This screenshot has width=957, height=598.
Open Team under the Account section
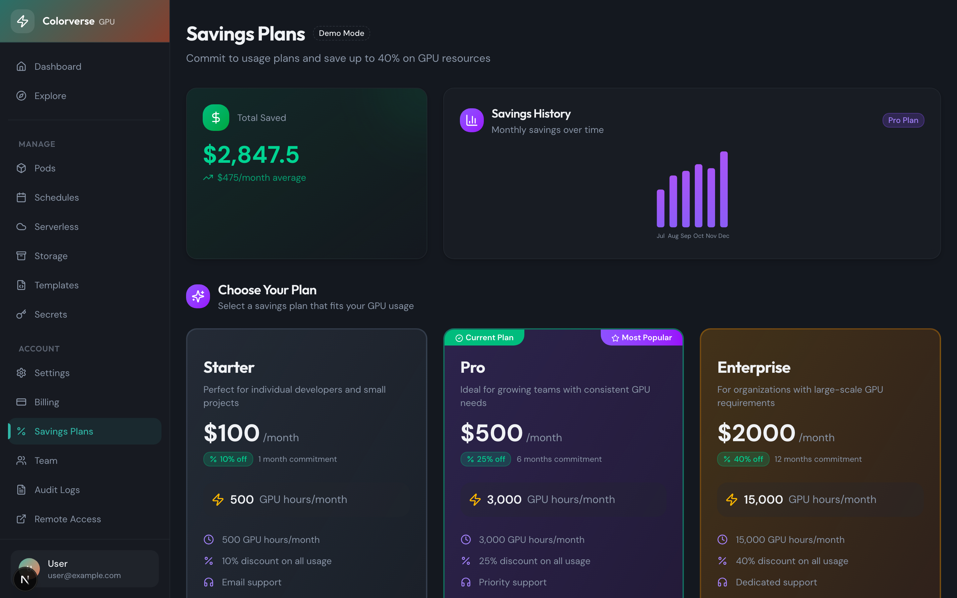pos(46,460)
